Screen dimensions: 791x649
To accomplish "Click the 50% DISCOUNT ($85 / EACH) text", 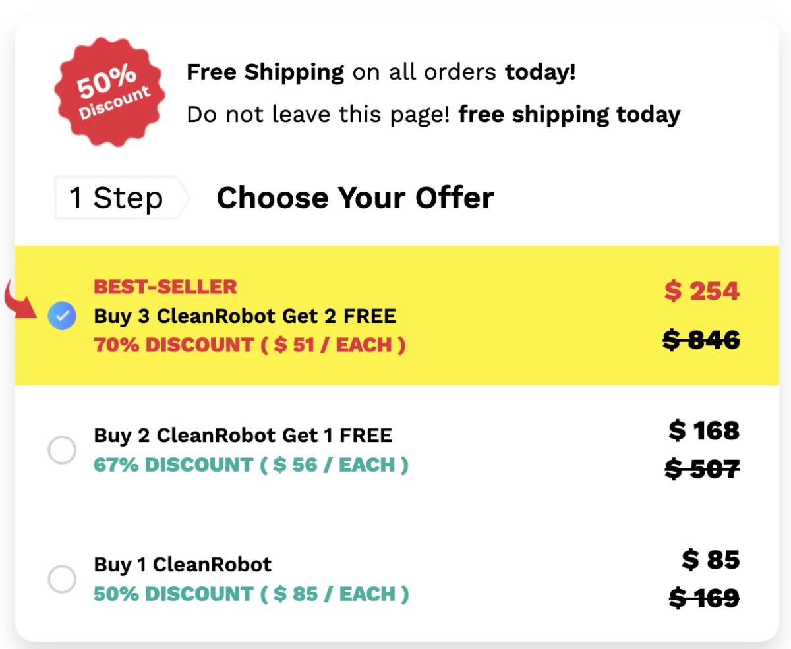I will click(x=251, y=594).
